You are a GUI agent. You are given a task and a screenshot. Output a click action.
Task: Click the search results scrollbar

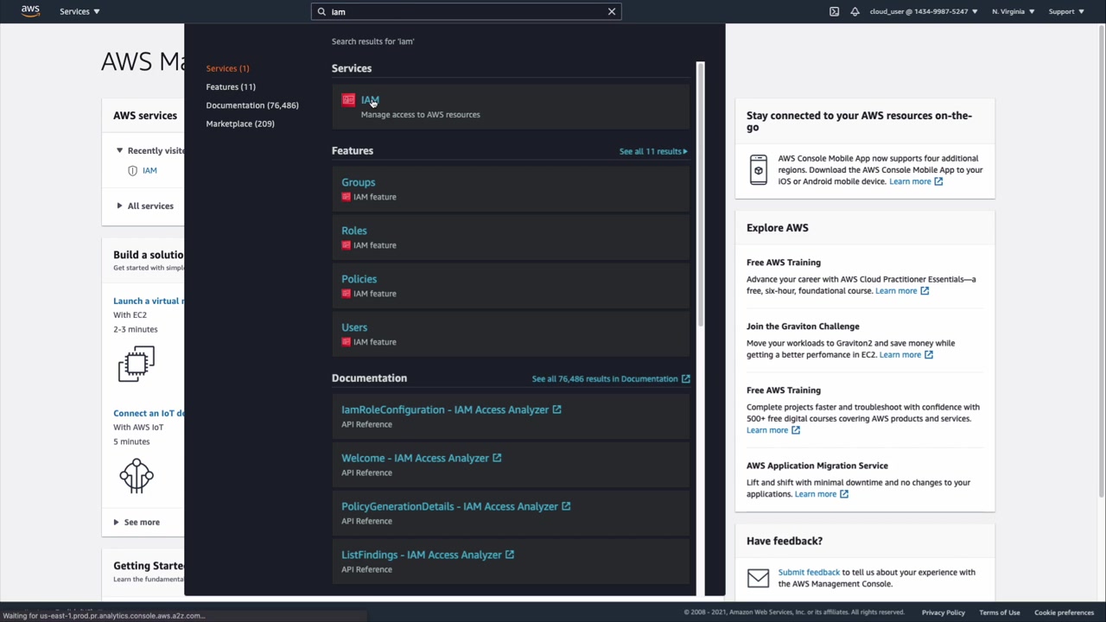700,194
